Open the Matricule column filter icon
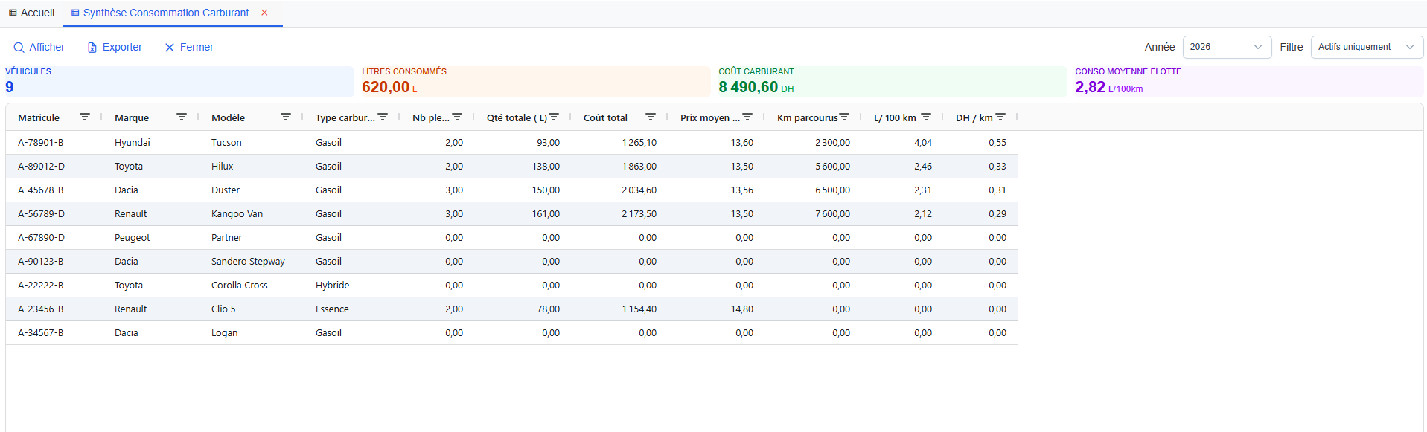Screen dimensions: 1427x432 tap(85, 117)
